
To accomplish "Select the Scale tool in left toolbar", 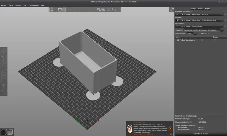I will [3, 58].
